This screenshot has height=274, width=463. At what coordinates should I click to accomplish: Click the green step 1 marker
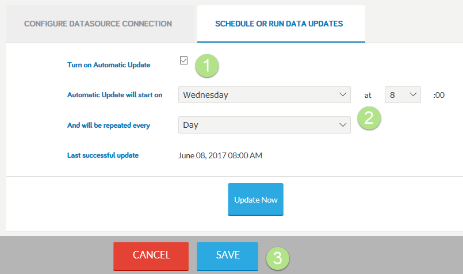(x=207, y=66)
